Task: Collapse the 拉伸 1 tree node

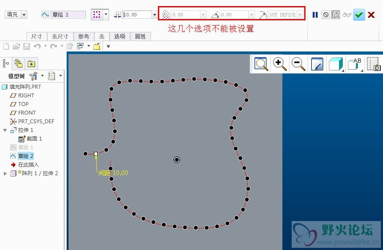Action: [5, 130]
